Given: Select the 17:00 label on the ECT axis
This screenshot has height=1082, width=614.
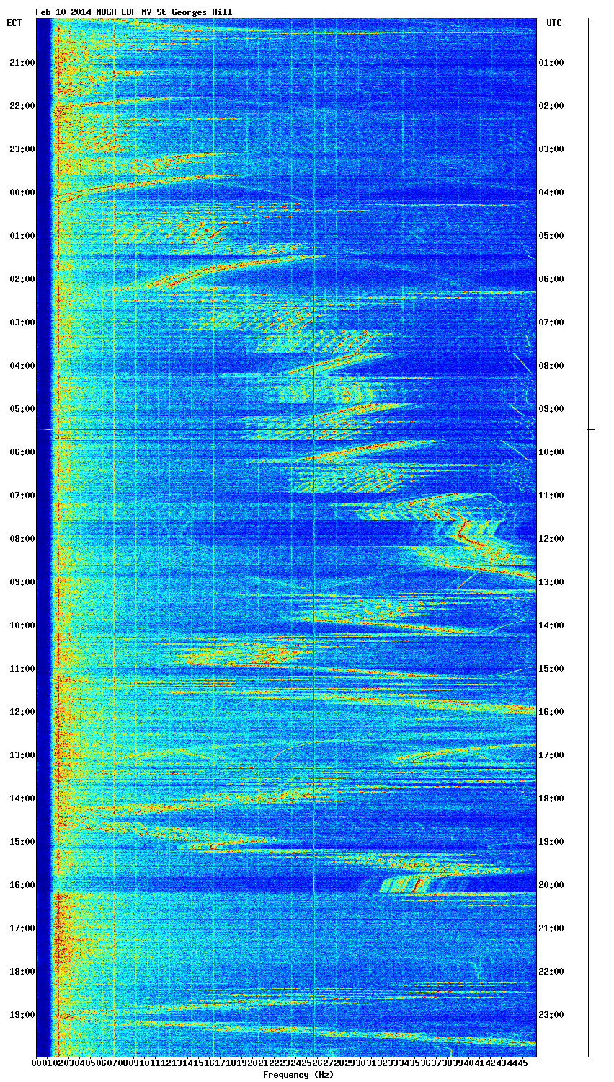Looking at the screenshot, I should pos(22,928).
